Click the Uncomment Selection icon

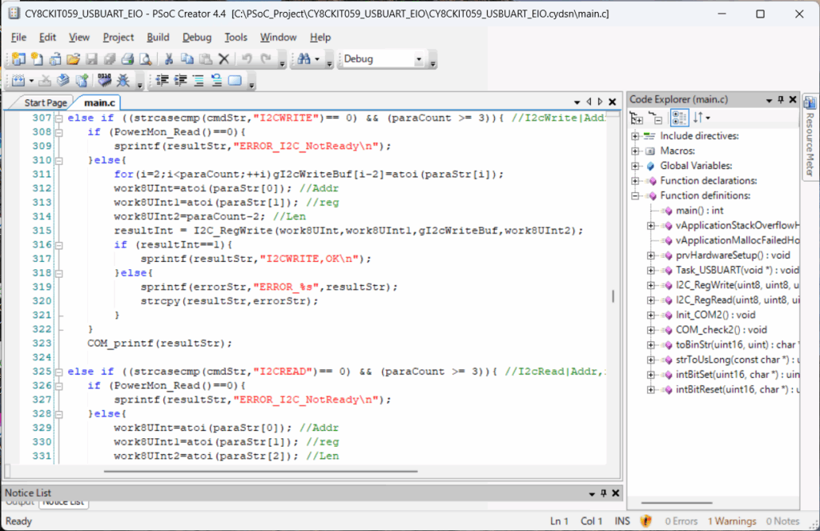point(216,81)
